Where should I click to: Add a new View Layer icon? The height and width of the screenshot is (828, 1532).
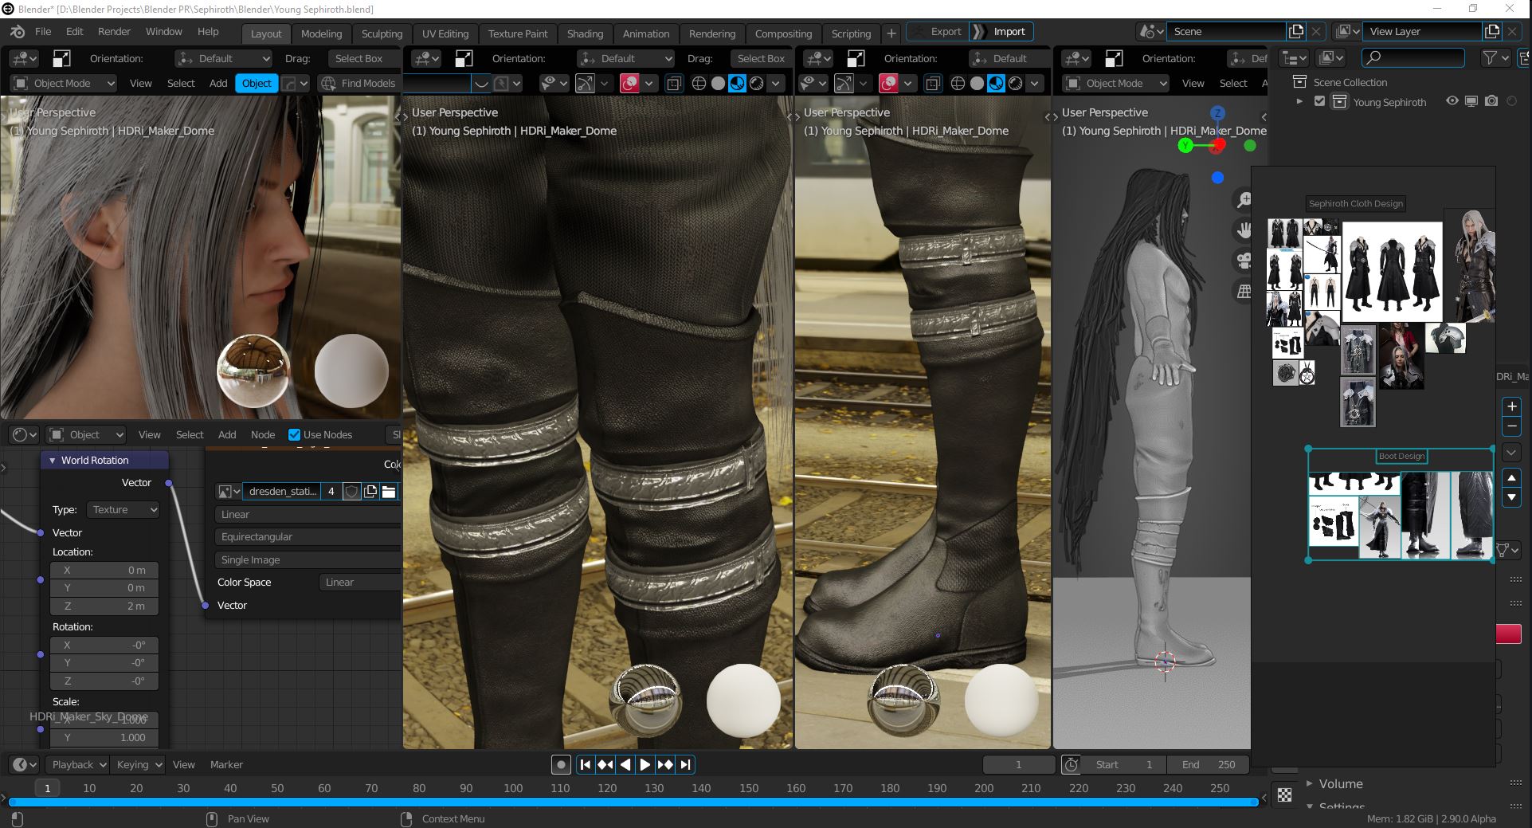(x=1492, y=32)
